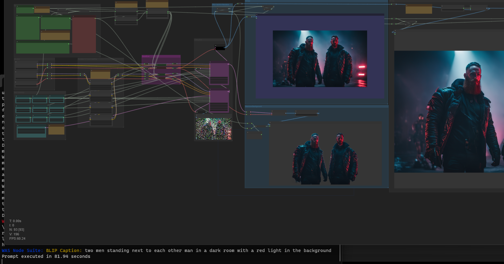Open the large close-up bearded man image

449,111
